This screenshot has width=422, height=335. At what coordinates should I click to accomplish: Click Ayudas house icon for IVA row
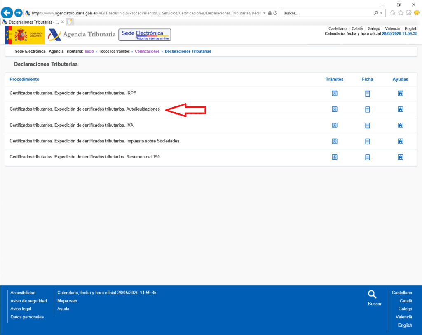tap(400, 125)
